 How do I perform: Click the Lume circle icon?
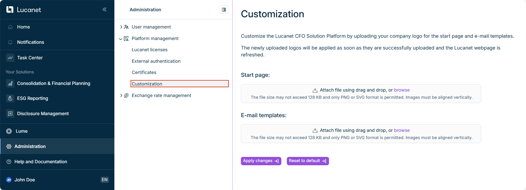[x=9, y=131]
